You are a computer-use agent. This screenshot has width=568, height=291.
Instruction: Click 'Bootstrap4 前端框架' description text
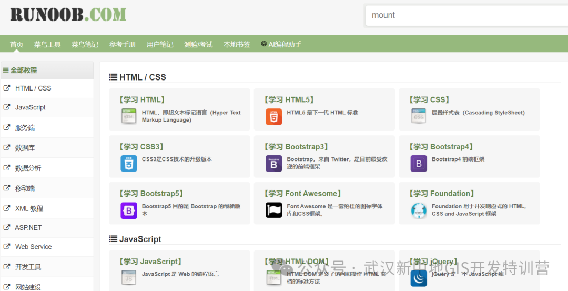[458, 159]
